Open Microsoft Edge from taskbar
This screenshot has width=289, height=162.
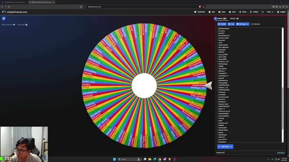(154, 159)
